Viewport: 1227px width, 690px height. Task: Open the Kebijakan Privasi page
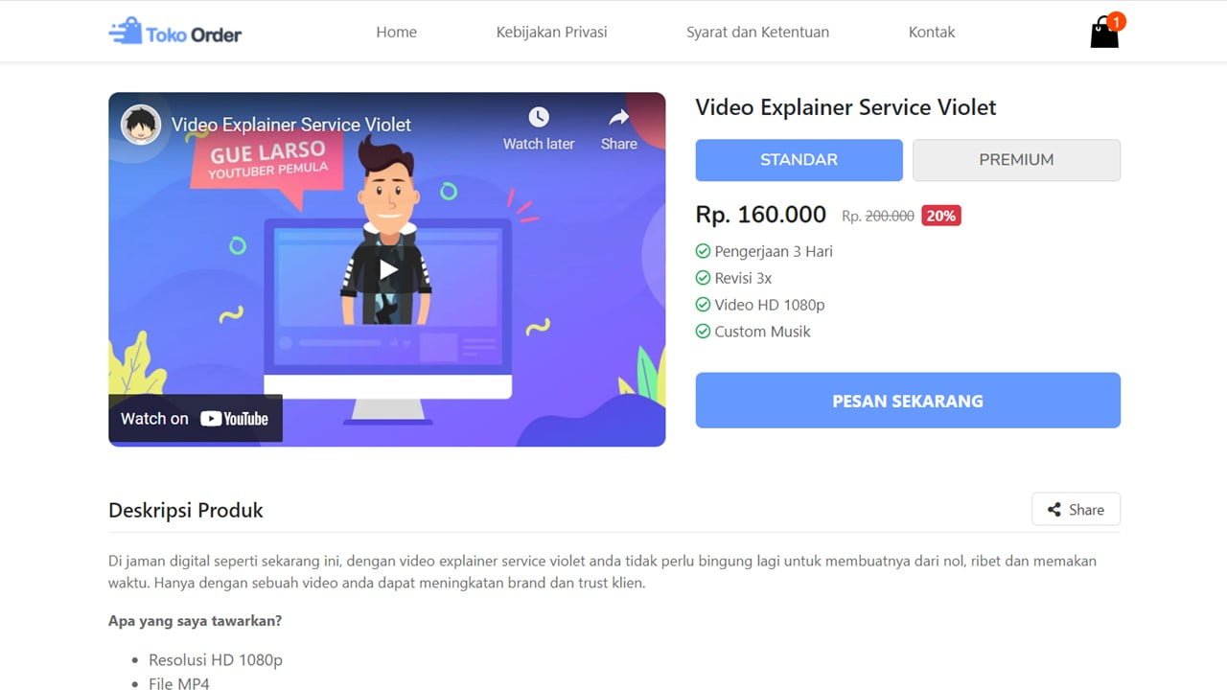click(551, 32)
